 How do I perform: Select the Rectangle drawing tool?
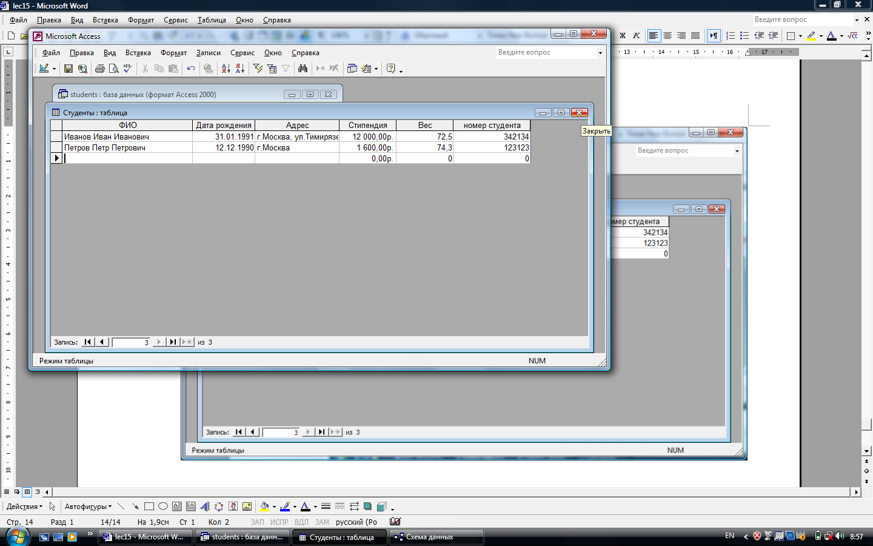click(x=149, y=507)
